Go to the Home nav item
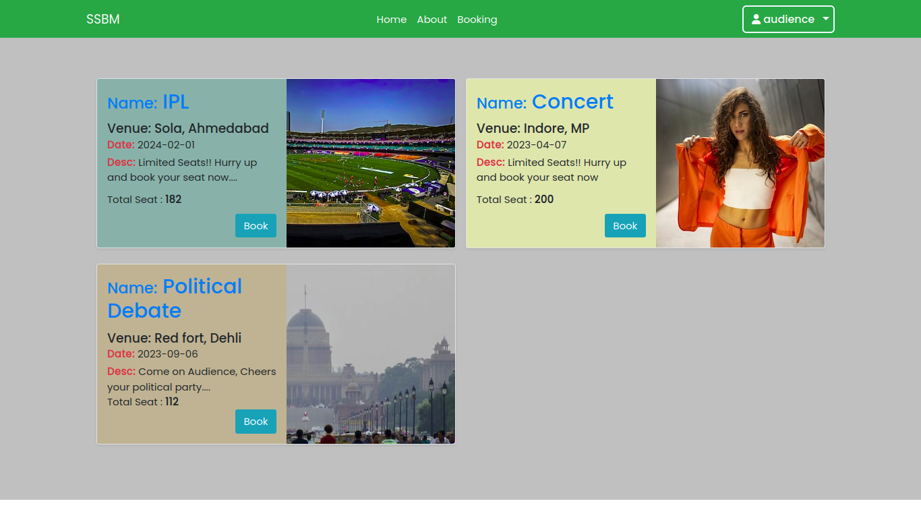 pyautogui.click(x=391, y=20)
